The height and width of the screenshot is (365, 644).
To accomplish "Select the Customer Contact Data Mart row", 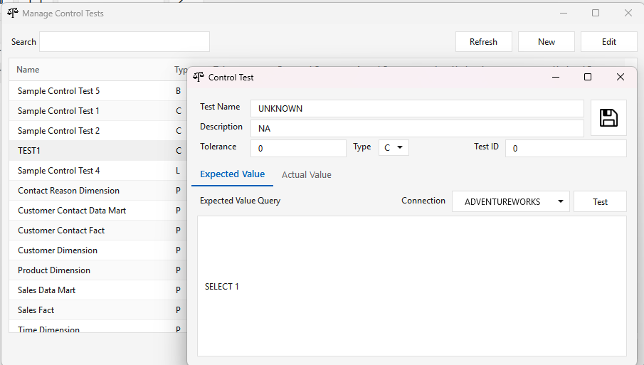I will (x=97, y=210).
